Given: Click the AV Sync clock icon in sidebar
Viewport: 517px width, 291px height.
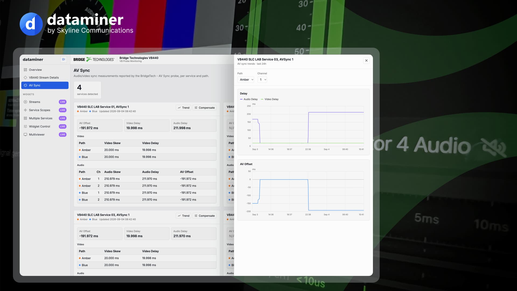Looking at the screenshot, I should tap(25, 85).
